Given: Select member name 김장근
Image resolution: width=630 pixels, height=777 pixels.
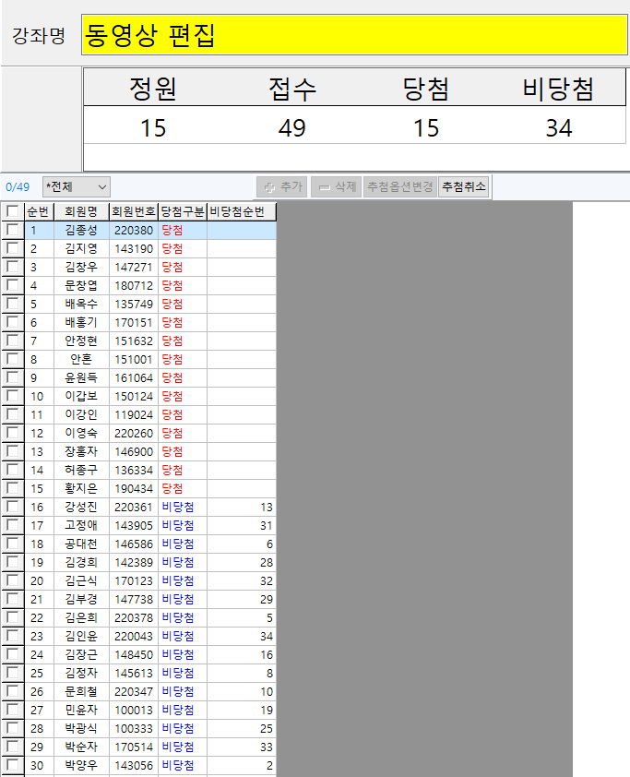Looking at the screenshot, I should (x=81, y=654).
